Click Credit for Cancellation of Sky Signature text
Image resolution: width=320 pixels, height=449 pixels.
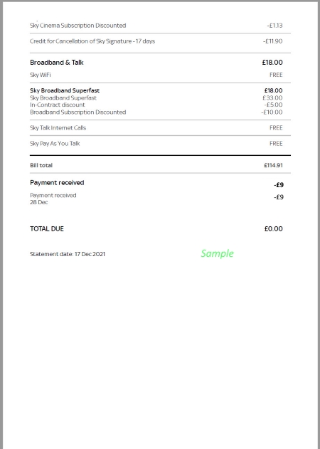pyautogui.click(x=92, y=41)
